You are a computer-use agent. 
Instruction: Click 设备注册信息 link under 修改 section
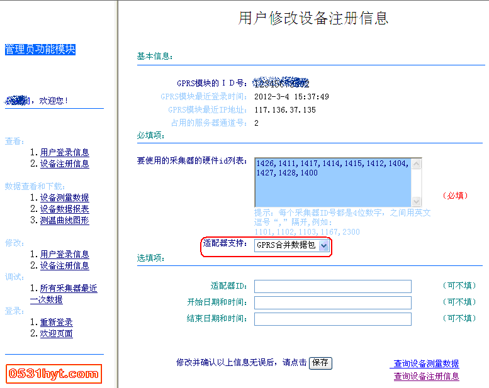tap(64, 265)
